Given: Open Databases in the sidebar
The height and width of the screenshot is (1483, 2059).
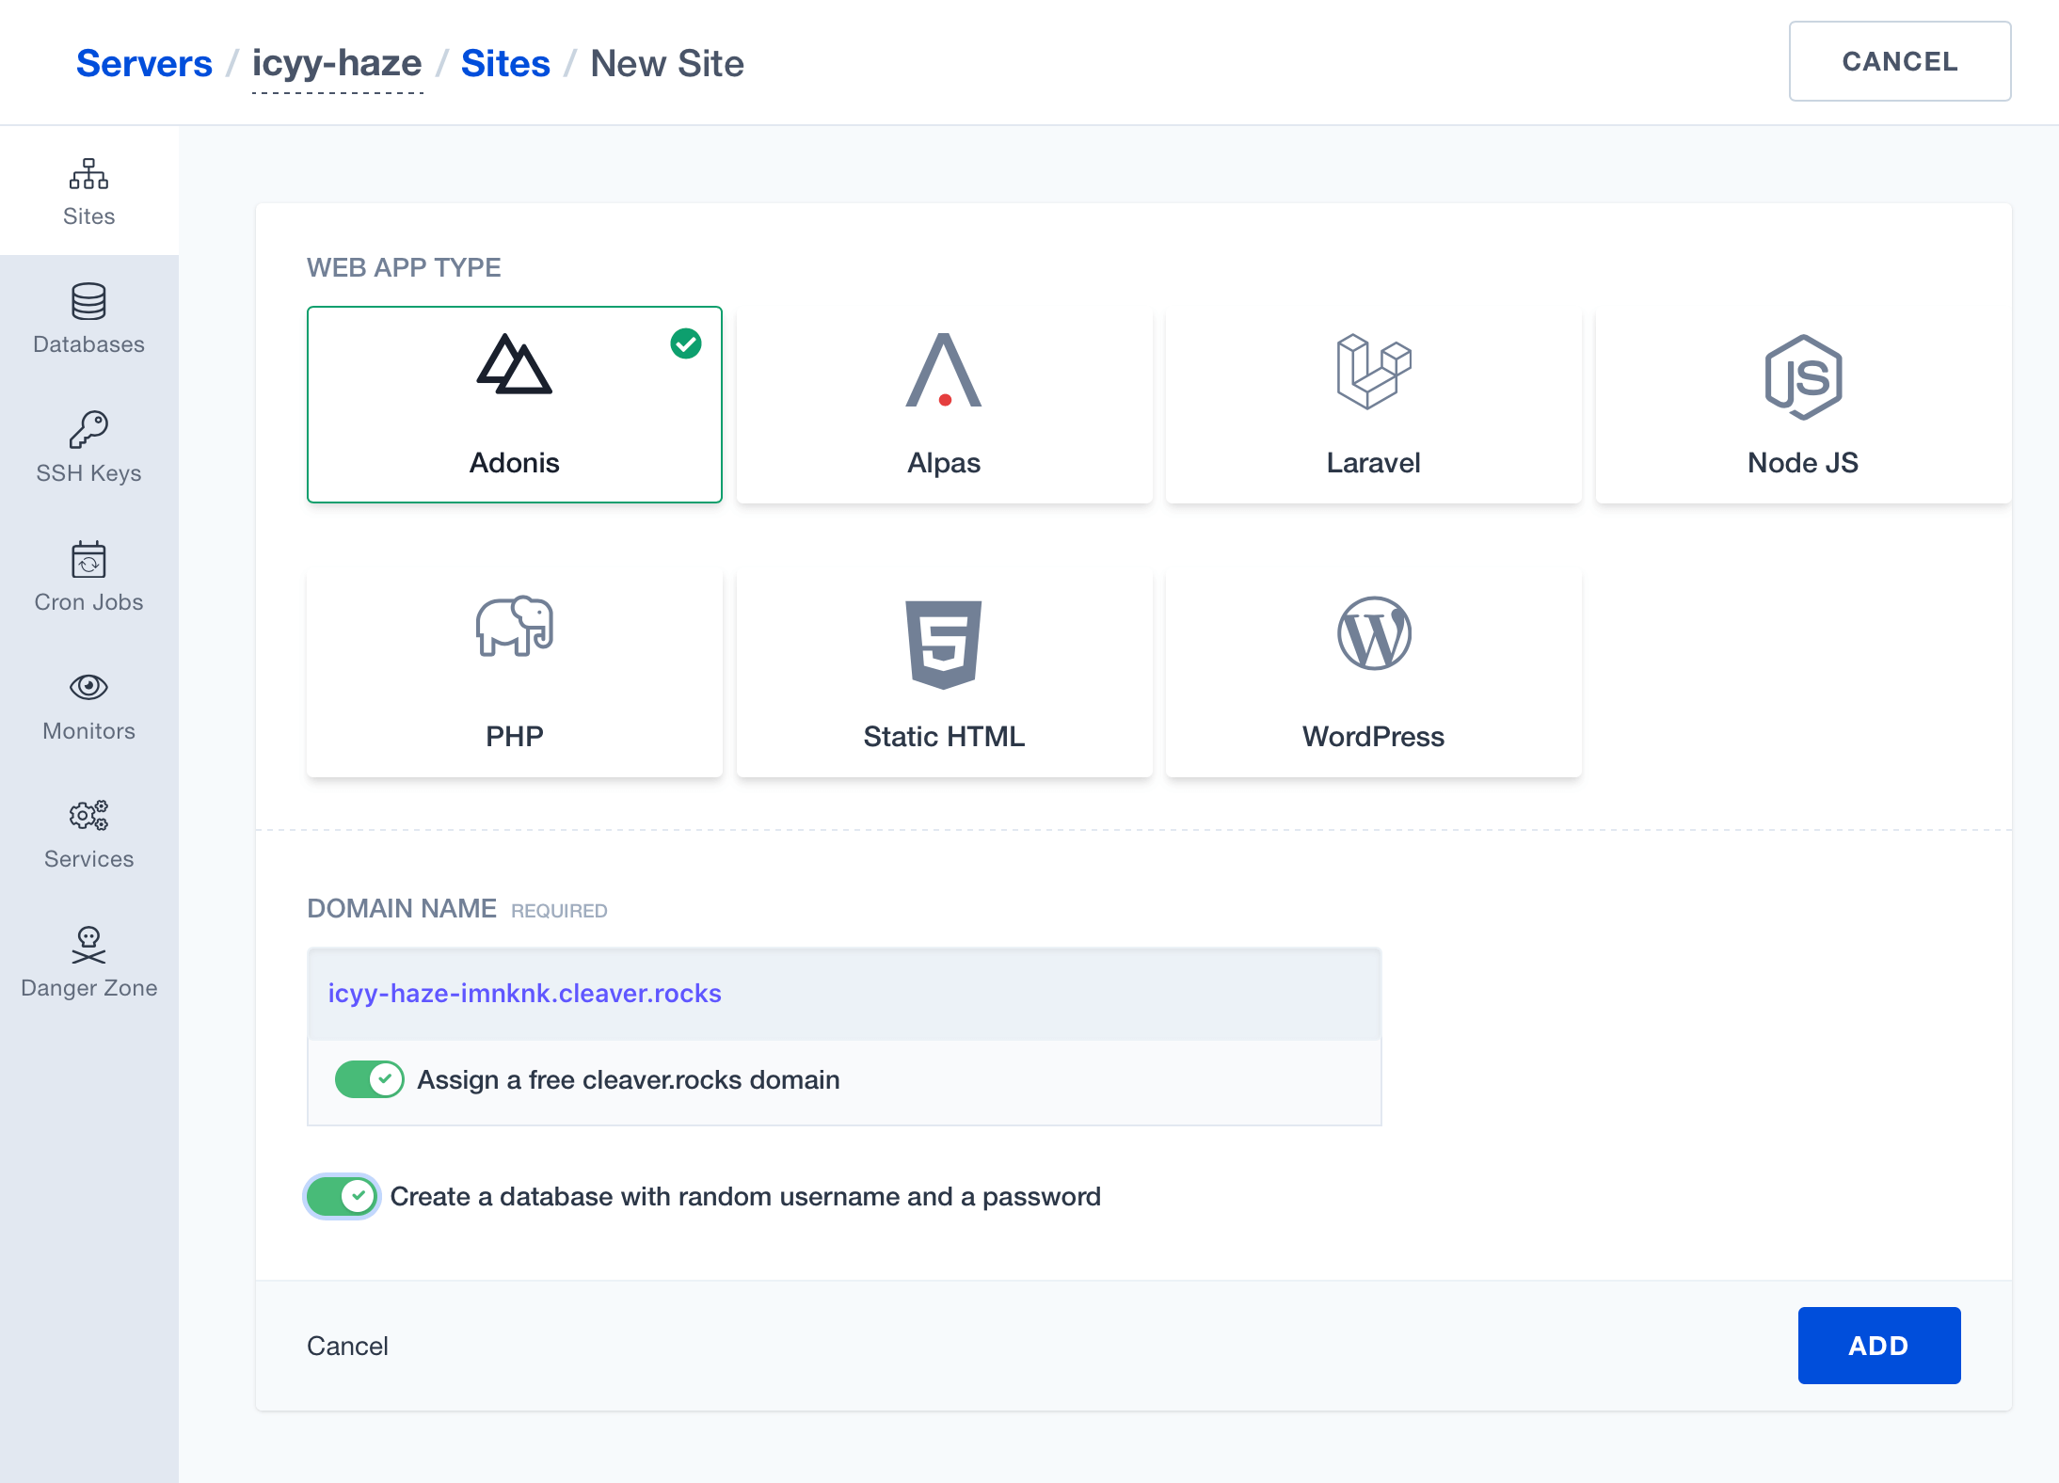Looking at the screenshot, I should tap(88, 319).
